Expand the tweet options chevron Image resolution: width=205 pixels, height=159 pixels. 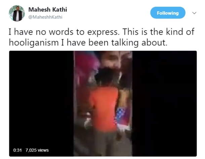click(194, 13)
